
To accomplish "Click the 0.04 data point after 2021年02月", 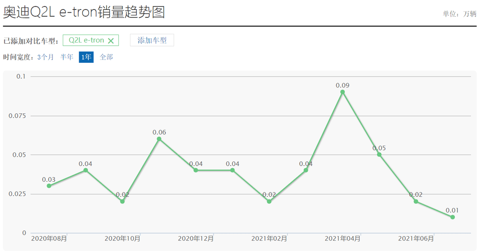I will click(x=306, y=170).
